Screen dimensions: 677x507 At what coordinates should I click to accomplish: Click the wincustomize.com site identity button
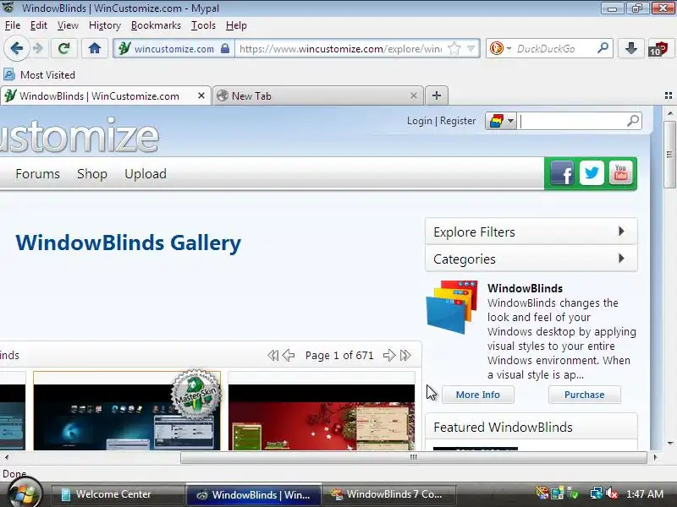tap(174, 48)
